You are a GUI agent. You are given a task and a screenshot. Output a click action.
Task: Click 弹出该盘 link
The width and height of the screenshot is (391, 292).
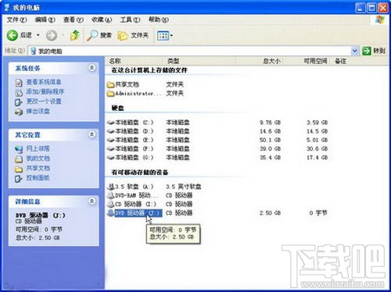(38, 111)
